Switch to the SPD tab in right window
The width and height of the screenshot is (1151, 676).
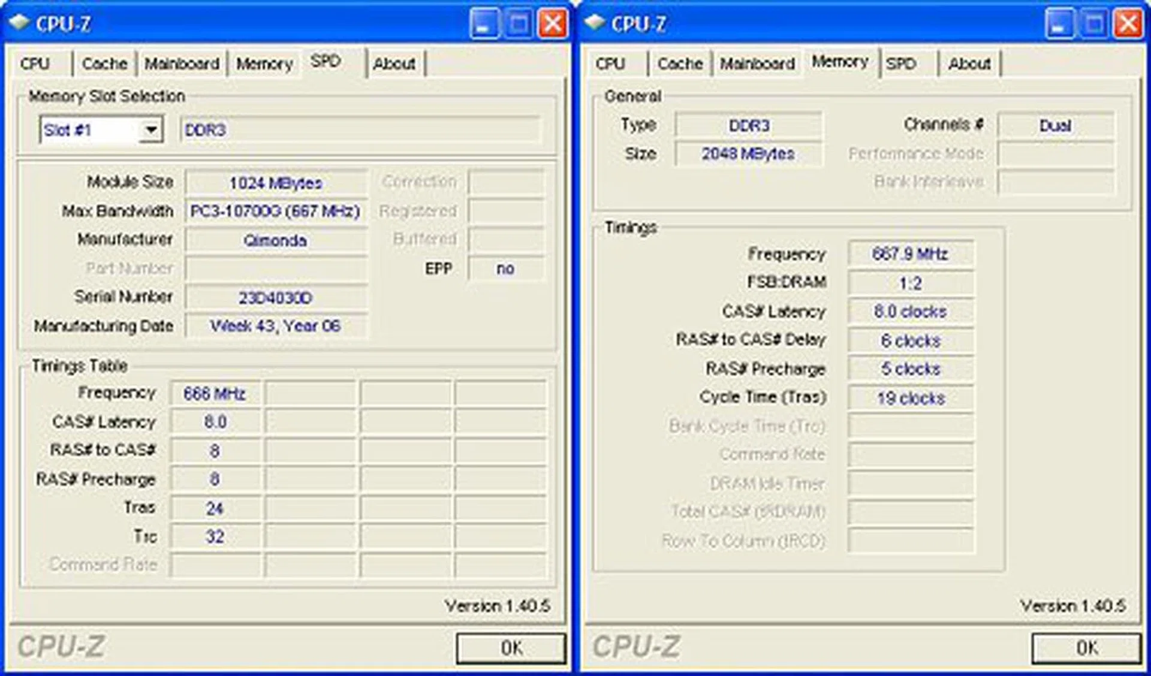point(903,63)
